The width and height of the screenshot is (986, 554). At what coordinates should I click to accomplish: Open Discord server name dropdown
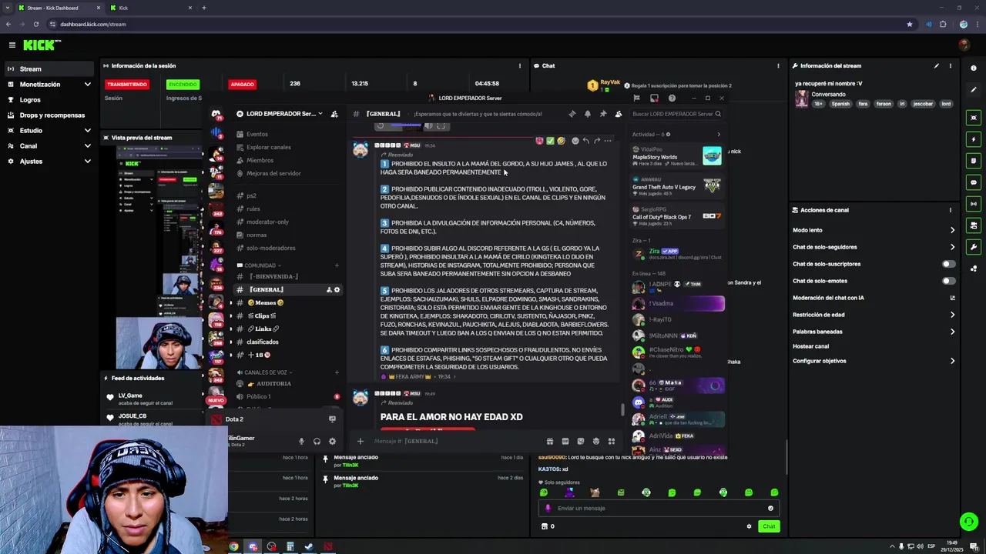281,114
